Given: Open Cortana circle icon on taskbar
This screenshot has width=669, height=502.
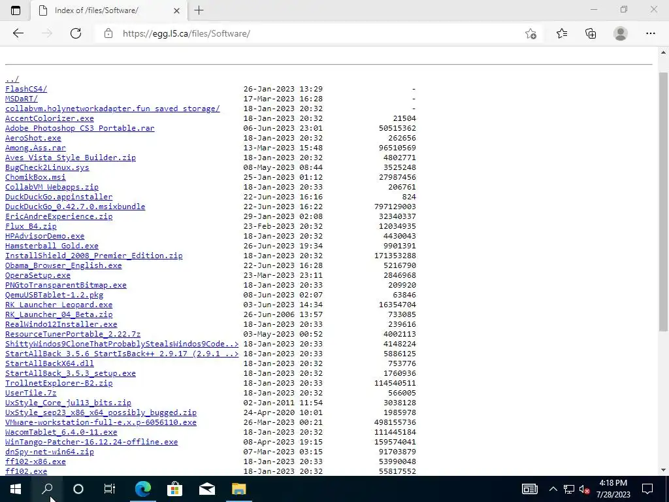Looking at the screenshot, I should tap(78, 489).
